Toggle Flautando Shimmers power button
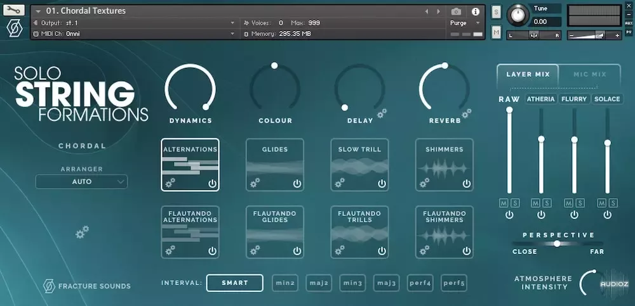635x306 pixels. click(467, 251)
